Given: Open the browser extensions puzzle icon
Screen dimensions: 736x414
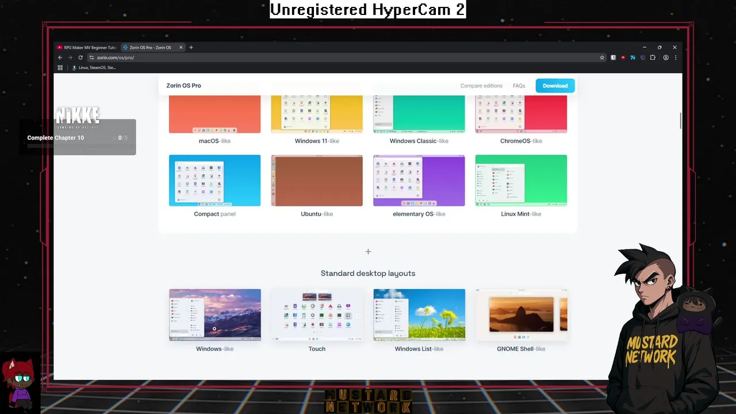Looking at the screenshot, I should [x=652, y=57].
